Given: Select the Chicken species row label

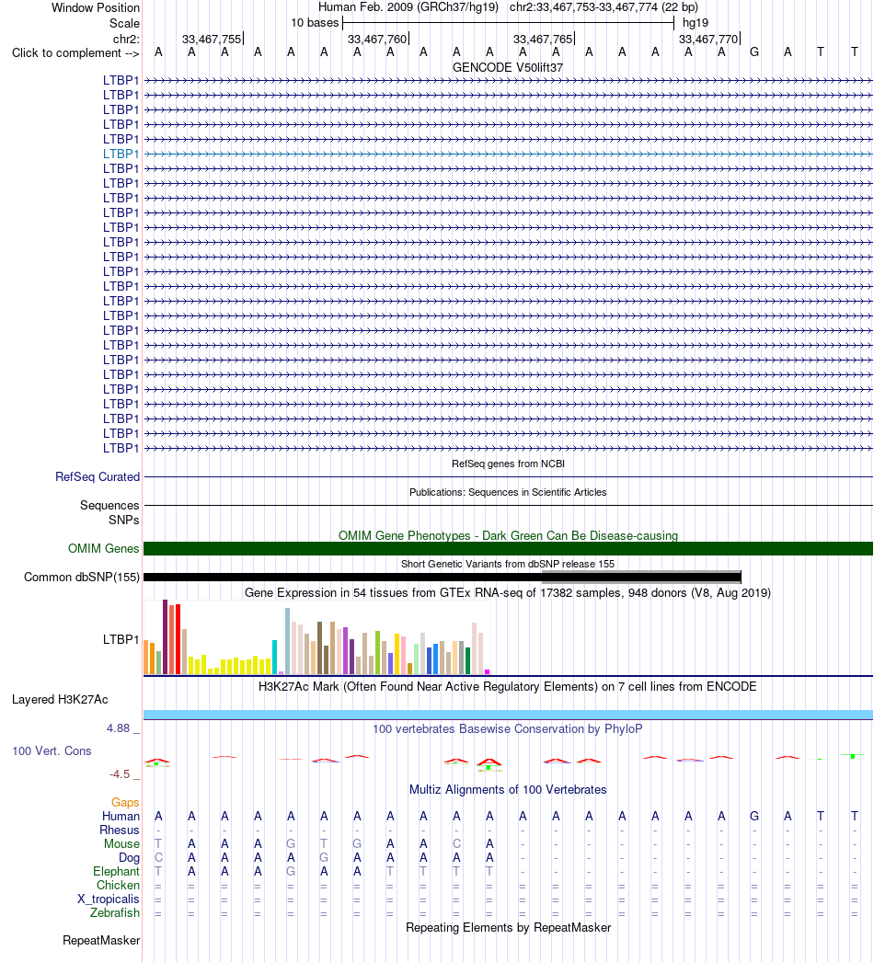Looking at the screenshot, I should [118, 886].
